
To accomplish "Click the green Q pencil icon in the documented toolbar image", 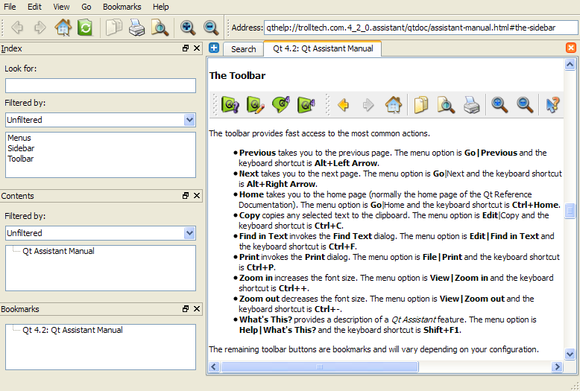I will (x=255, y=105).
